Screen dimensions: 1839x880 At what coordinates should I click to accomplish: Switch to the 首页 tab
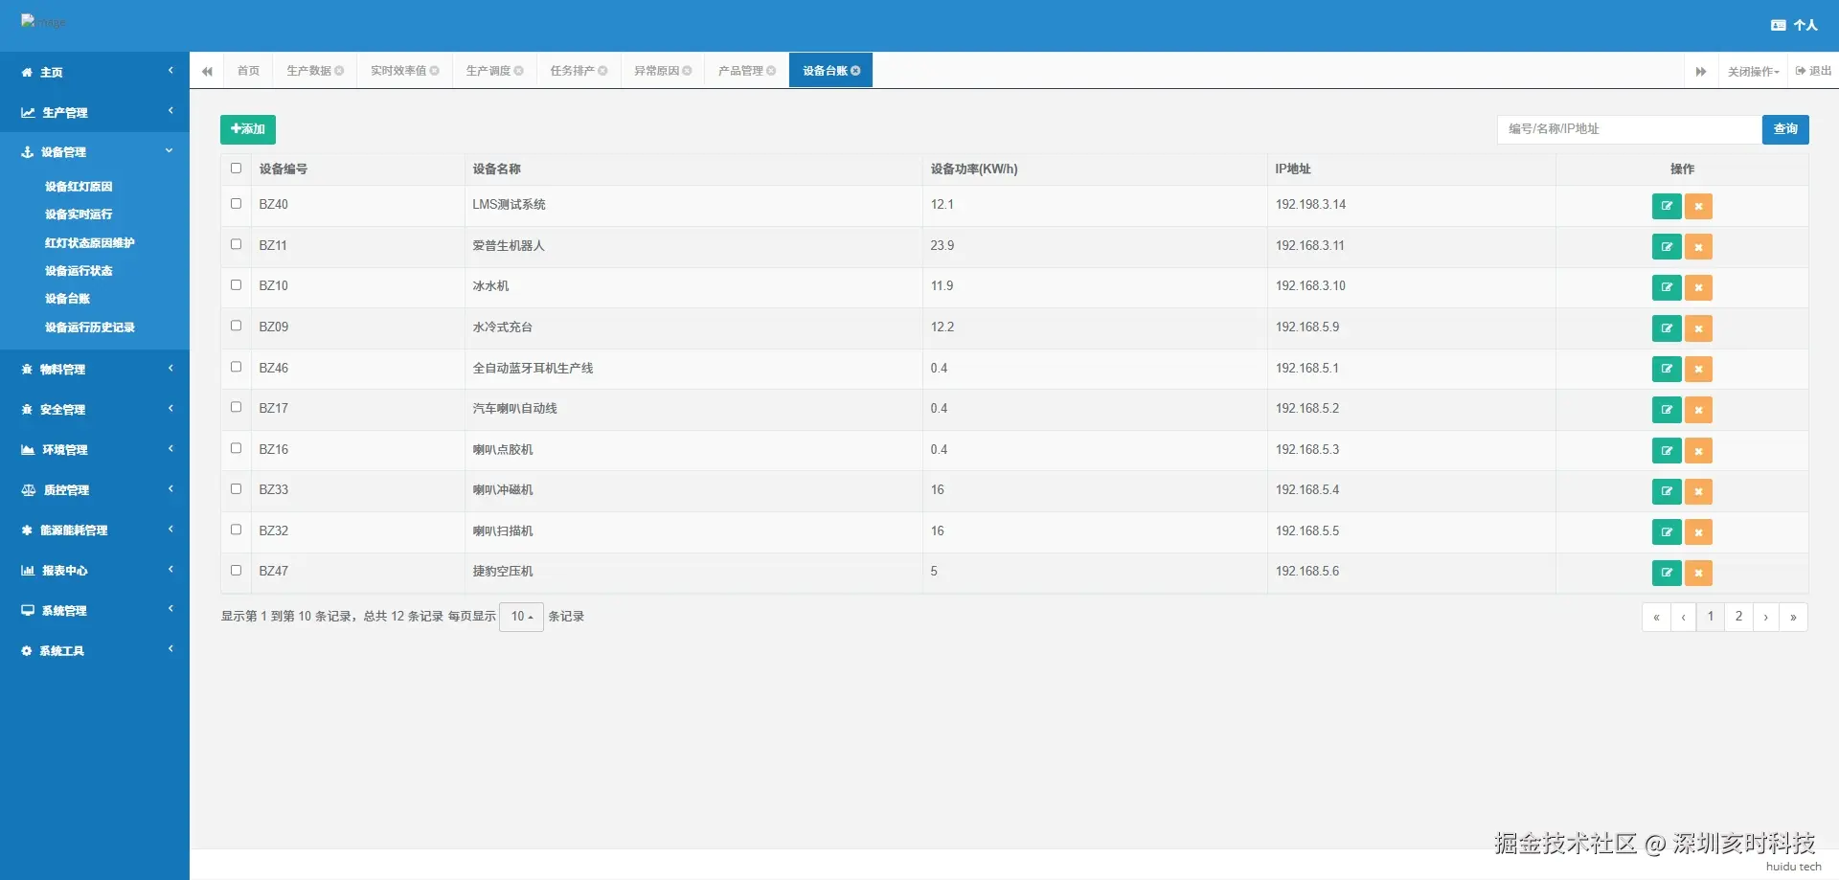point(249,71)
